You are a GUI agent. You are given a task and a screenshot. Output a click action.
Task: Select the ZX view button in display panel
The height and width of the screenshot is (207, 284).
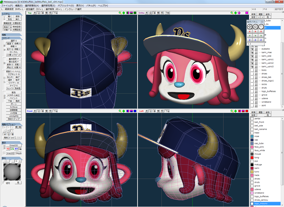(12, 149)
